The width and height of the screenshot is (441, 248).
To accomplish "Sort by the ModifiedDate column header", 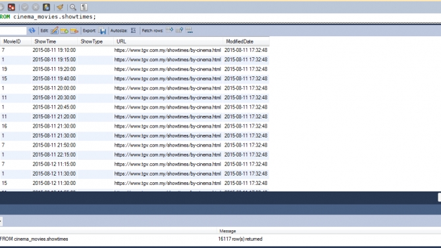I will [246, 41].
